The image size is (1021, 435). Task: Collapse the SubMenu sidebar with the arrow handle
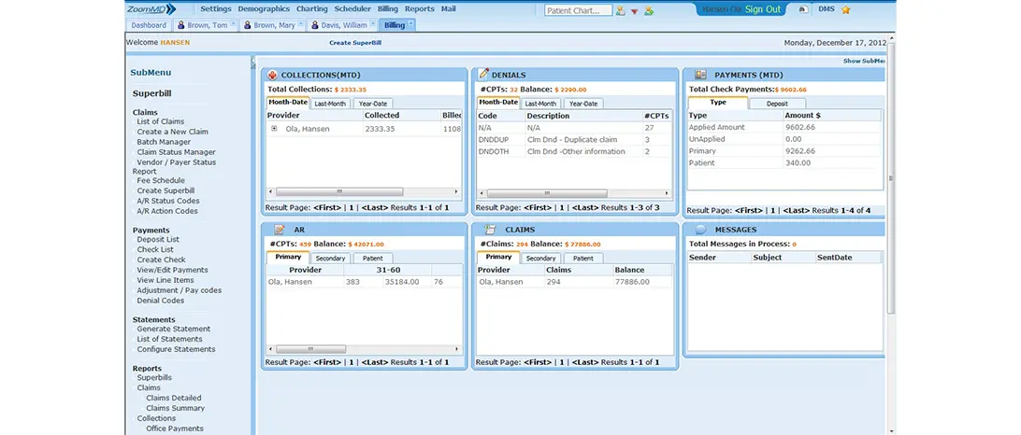pyautogui.click(x=252, y=63)
